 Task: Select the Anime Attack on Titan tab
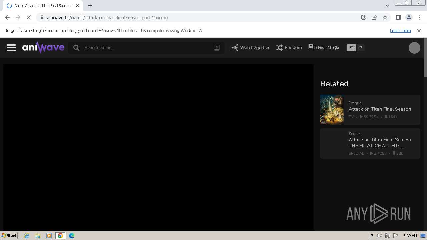pos(42,6)
